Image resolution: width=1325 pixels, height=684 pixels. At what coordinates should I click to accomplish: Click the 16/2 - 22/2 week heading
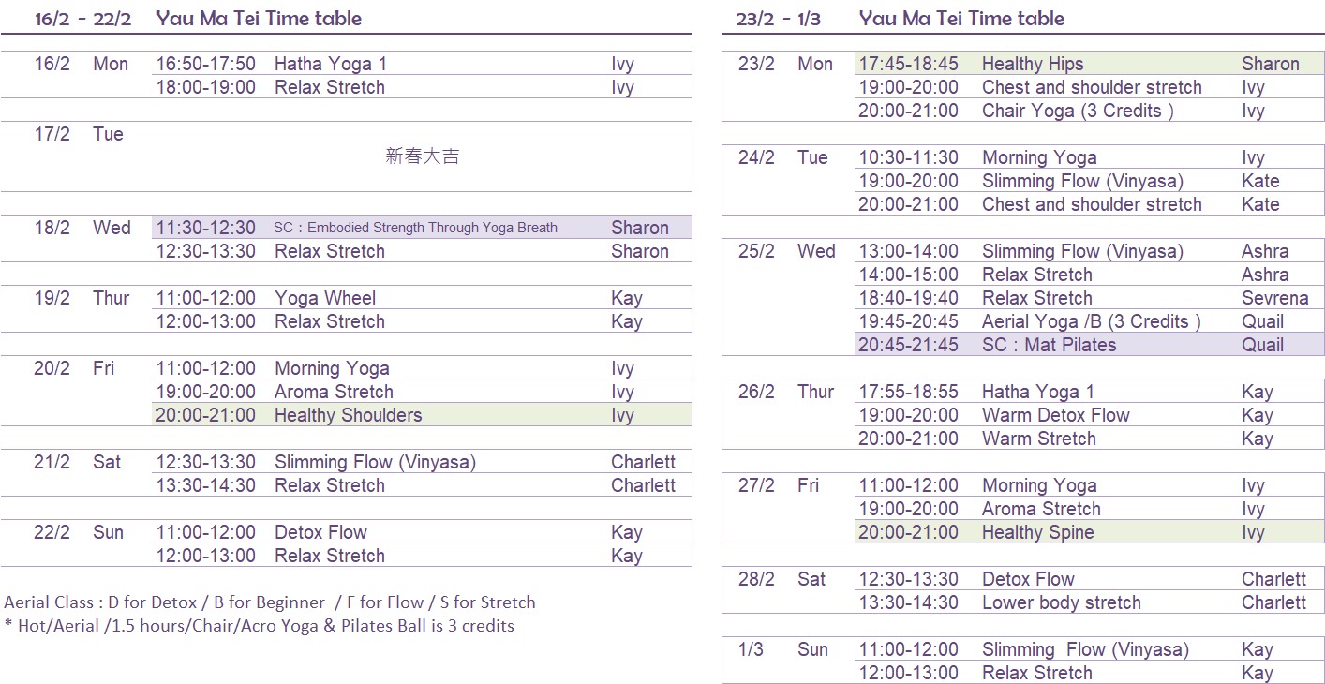coord(82,19)
